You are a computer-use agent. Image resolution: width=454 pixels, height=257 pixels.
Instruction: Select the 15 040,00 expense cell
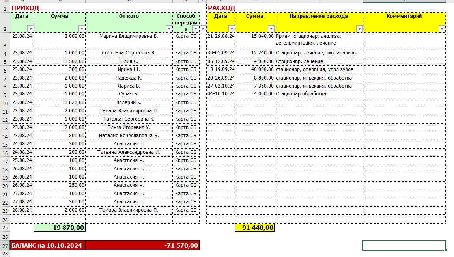point(255,41)
